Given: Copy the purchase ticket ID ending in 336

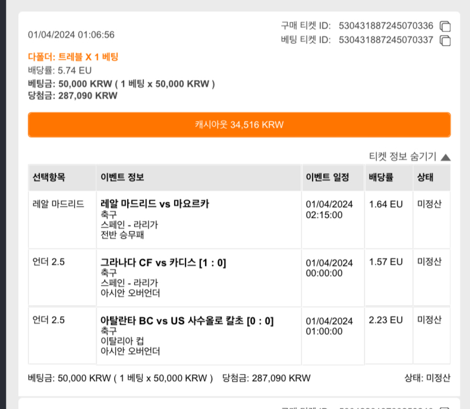Looking at the screenshot, I should [445, 26].
